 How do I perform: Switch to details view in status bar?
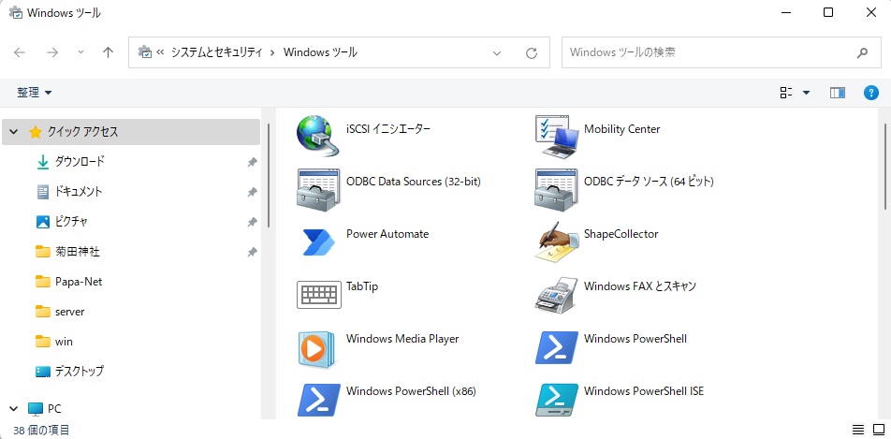[x=858, y=430]
